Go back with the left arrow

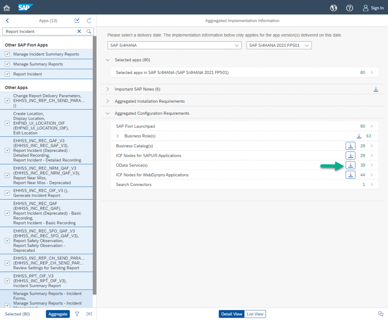tap(8, 20)
